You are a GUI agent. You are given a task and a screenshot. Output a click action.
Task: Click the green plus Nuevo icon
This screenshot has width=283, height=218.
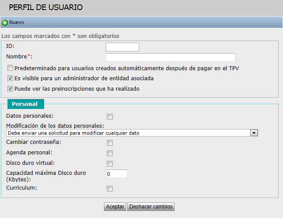click(5, 23)
